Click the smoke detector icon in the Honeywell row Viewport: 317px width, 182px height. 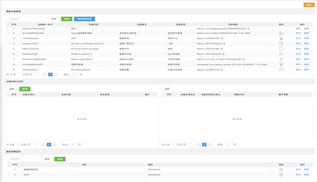(281, 64)
